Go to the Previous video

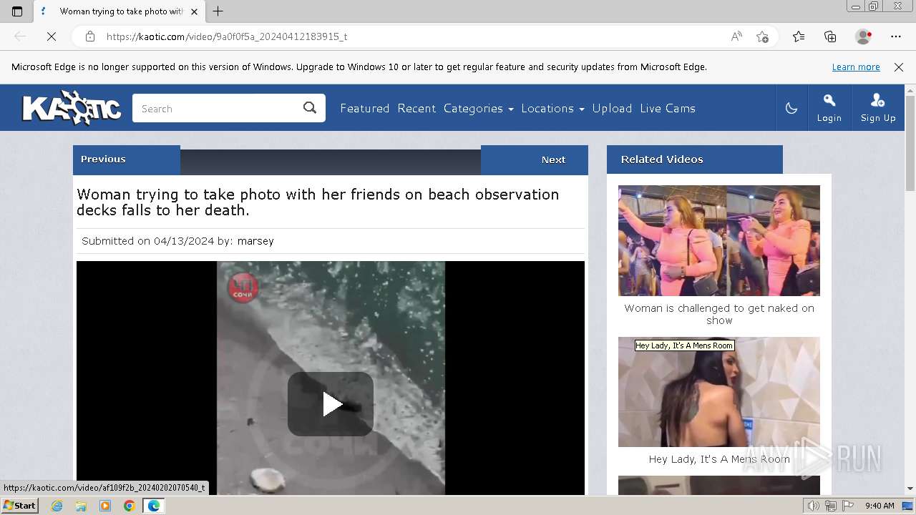(x=127, y=160)
